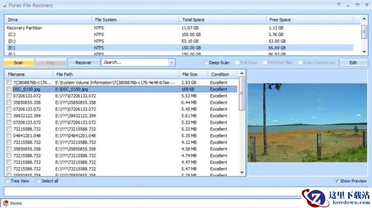Select the (C:) drive row
372x208 pixels.
point(179,34)
